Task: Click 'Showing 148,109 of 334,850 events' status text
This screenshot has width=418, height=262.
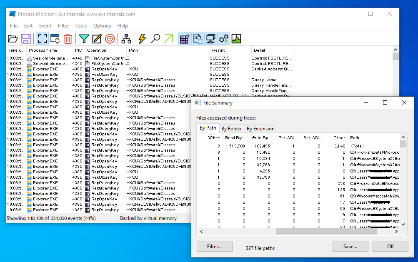Action: click(x=51, y=218)
